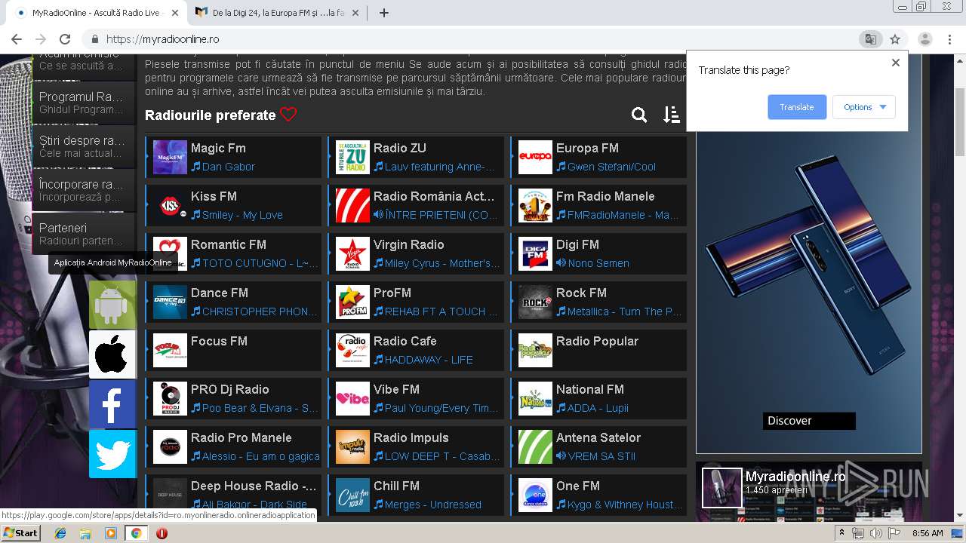Select the Radio Cafe logo
The height and width of the screenshot is (543, 966).
pos(352,350)
